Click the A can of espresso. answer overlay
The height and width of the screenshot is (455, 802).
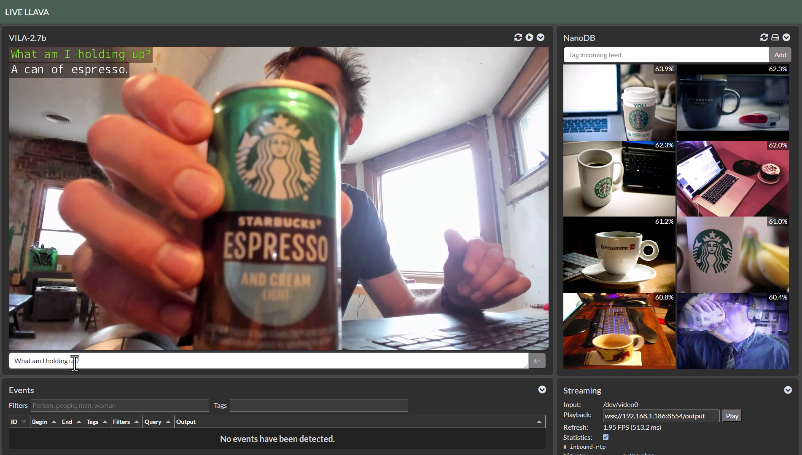(x=70, y=70)
